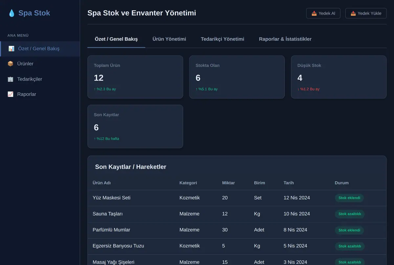Click the tray icon on Yedek Yükle
Screen dimensions: 394x265
[353, 13]
